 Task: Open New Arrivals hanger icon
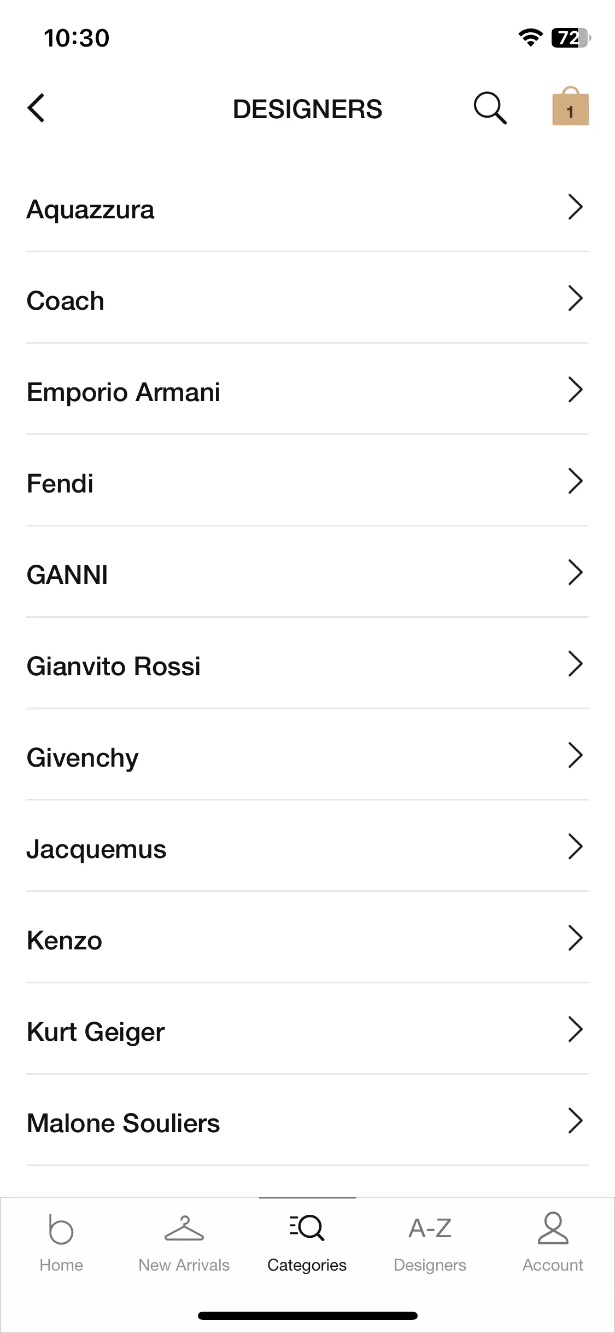[184, 1228]
